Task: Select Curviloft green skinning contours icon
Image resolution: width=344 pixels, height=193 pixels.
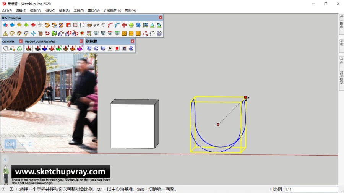Action: pyautogui.click(x=19, y=49)
